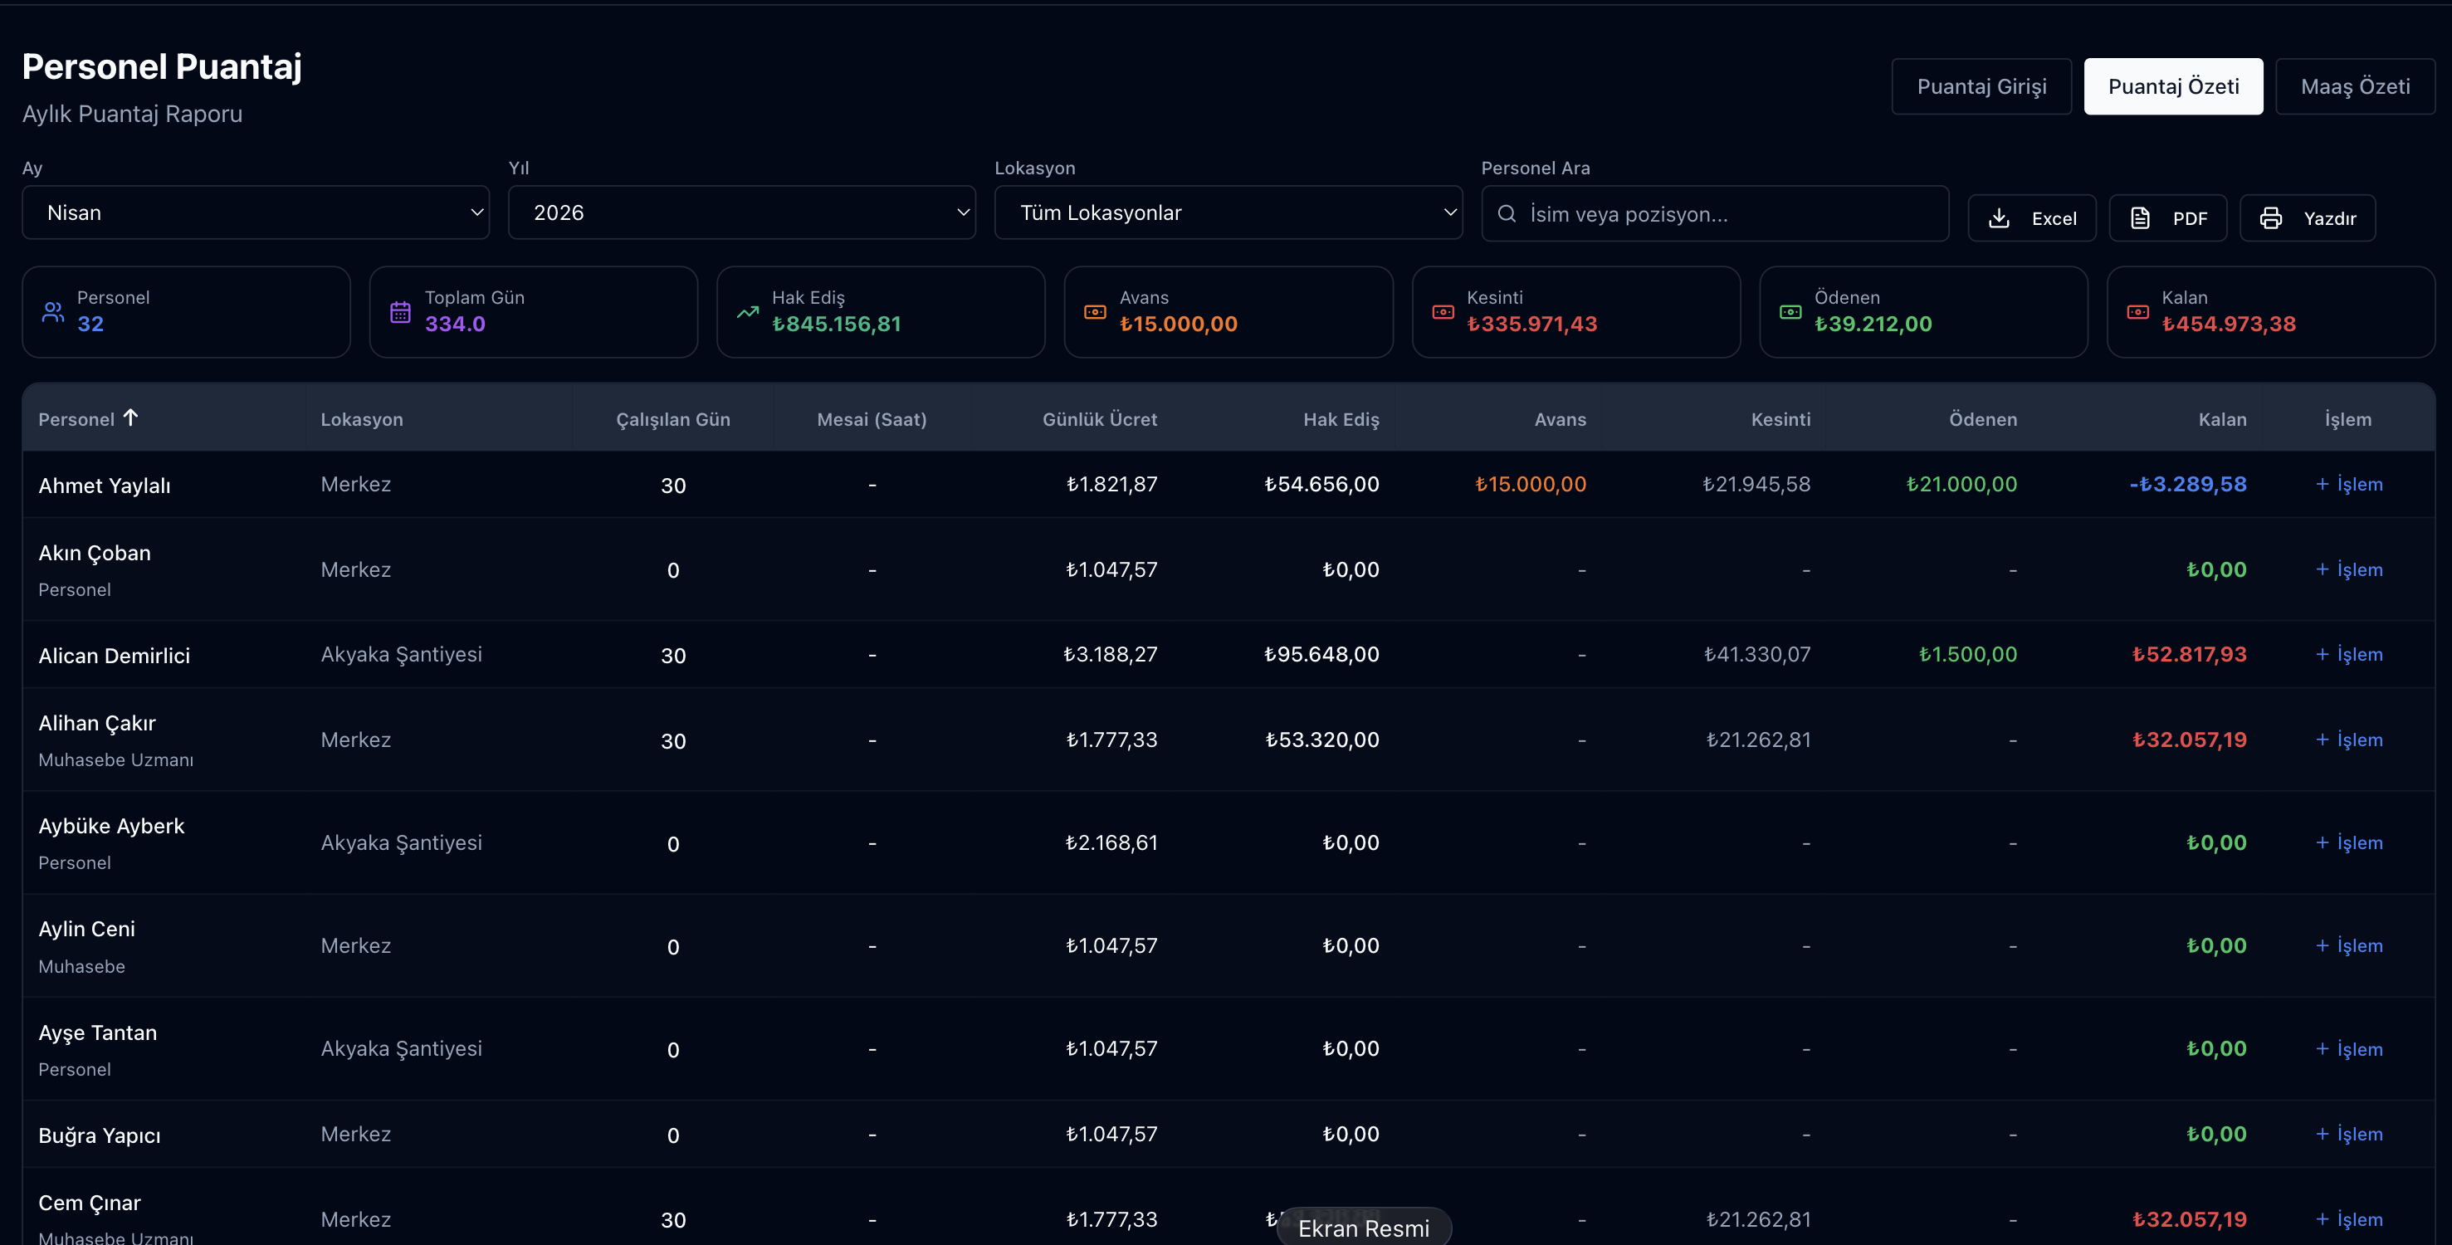The height and width of the screenshot is (1245, 2452).
Task: Switch to the Maaş Özeti tab
Action: [x=2355, y=86]
